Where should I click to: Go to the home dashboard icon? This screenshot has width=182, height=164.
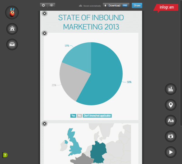pyautogui.click(x=12, y=29)
